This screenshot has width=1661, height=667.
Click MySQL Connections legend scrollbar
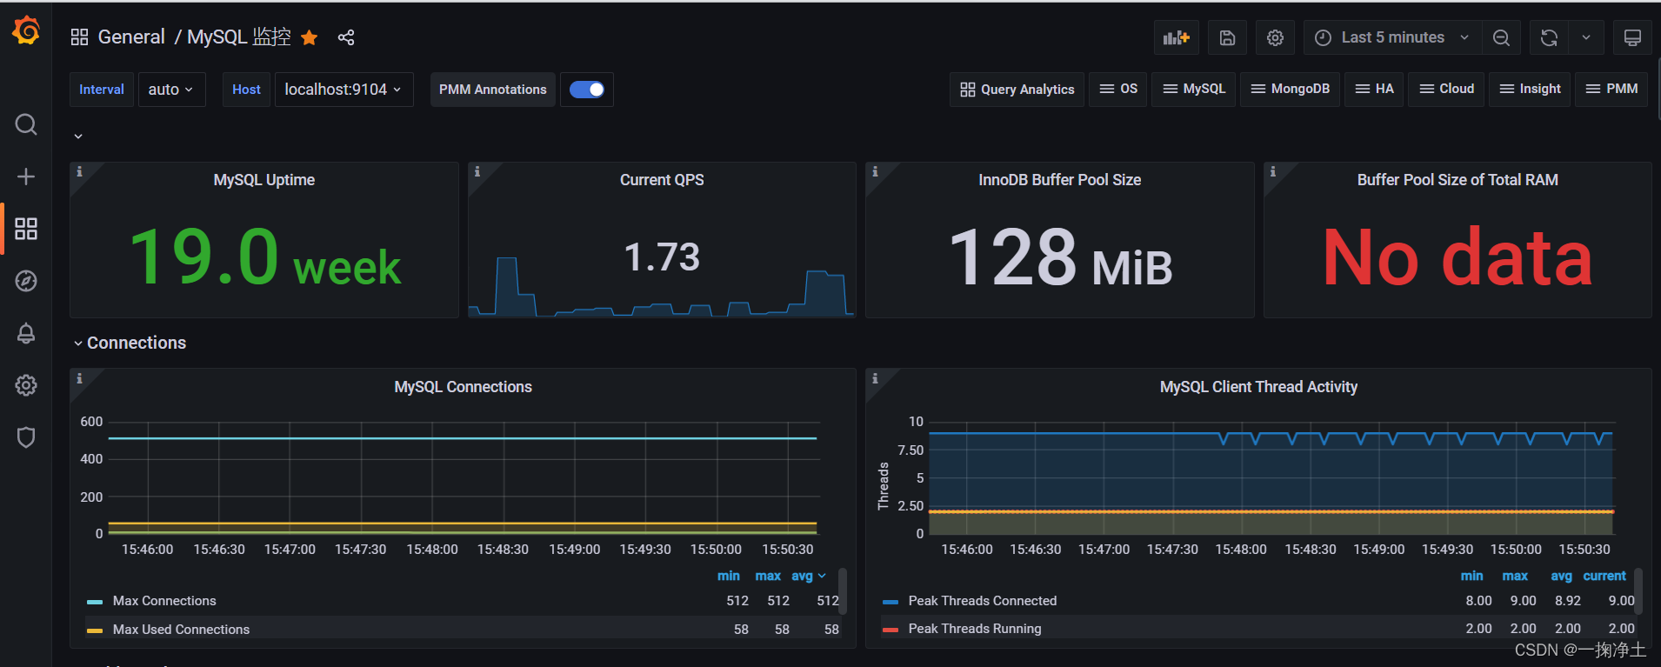point(843,591)
